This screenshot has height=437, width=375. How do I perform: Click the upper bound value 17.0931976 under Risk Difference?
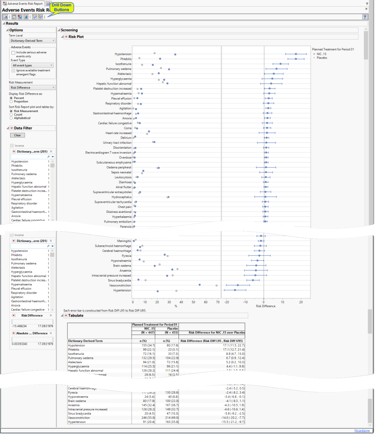pos(45,326)
